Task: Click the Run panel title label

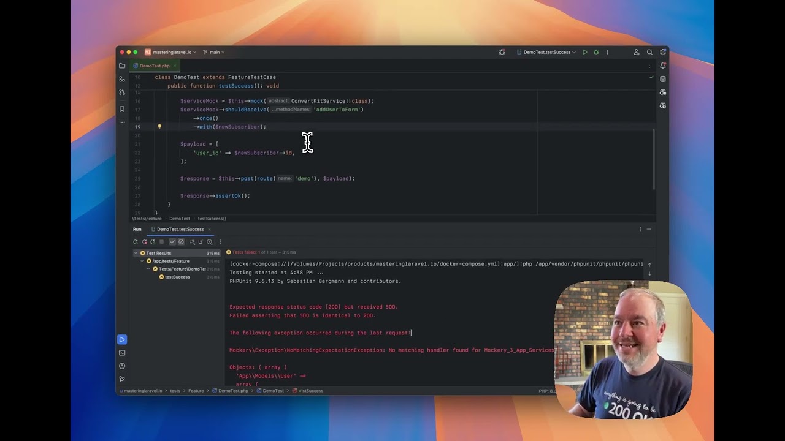Action: pyautogui.click(x=137, y=229)
